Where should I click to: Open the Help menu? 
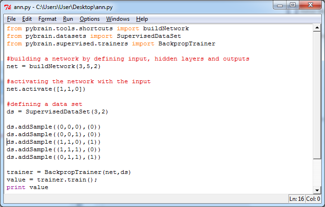point(142,19)
